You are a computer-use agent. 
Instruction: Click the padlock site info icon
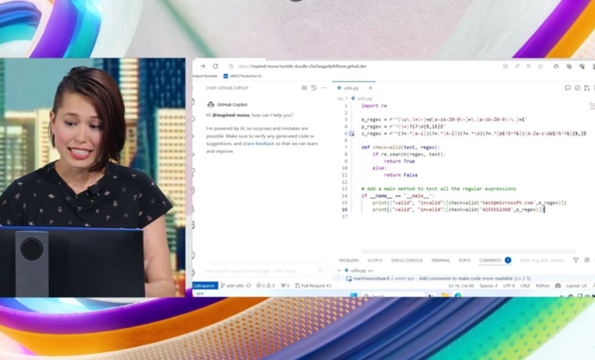click(231, 66)
